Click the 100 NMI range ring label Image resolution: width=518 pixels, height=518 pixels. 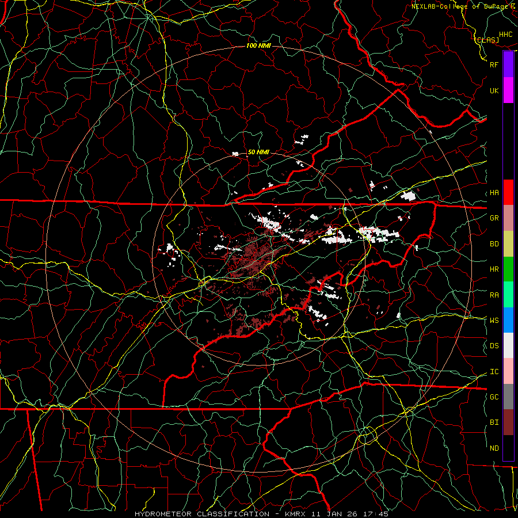(x=258, y=45)
